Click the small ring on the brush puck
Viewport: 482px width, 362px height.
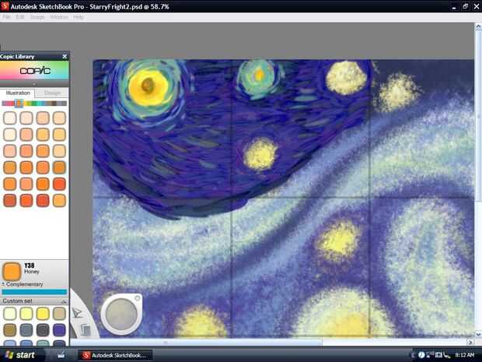137,298
